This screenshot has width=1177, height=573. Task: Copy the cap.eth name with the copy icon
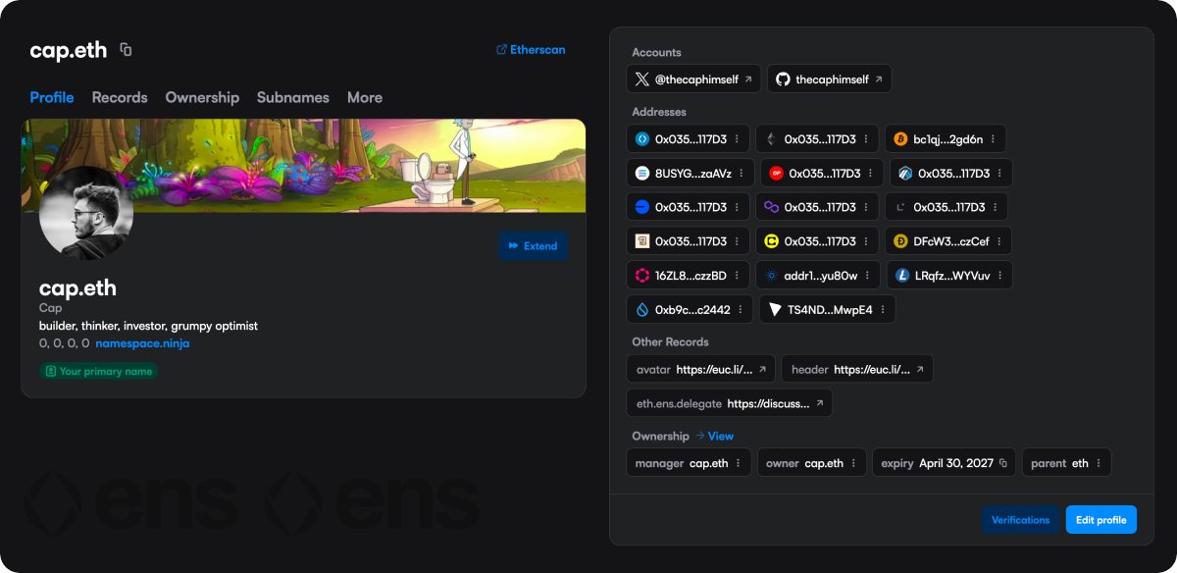click(x=126, y=50)
